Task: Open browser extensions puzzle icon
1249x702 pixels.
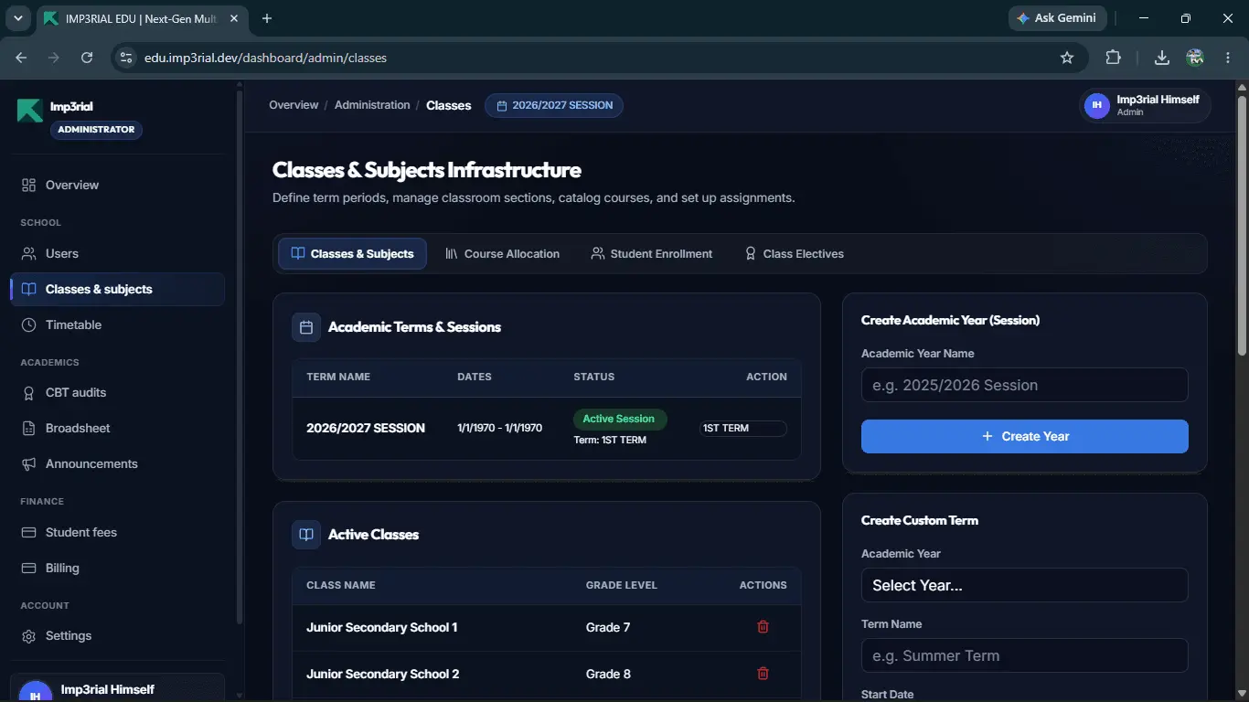Action: pos(1113,58)
